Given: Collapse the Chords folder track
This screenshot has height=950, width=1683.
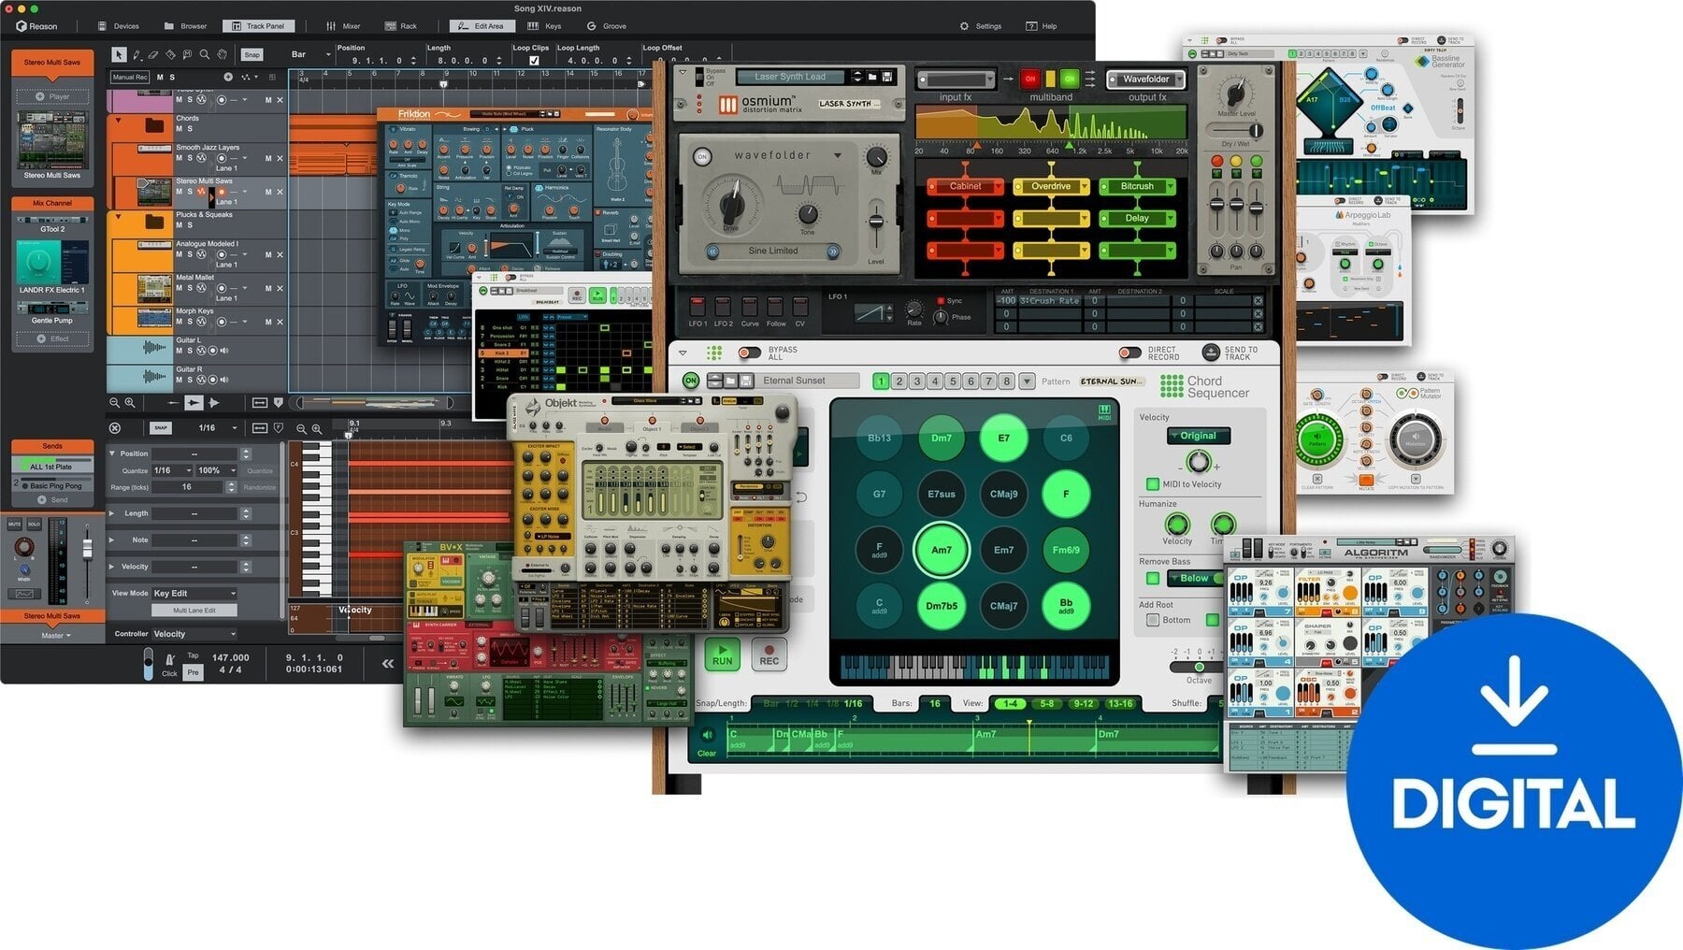Looking at the screenshot, I should pyautogui.click(x=118, y=120).
